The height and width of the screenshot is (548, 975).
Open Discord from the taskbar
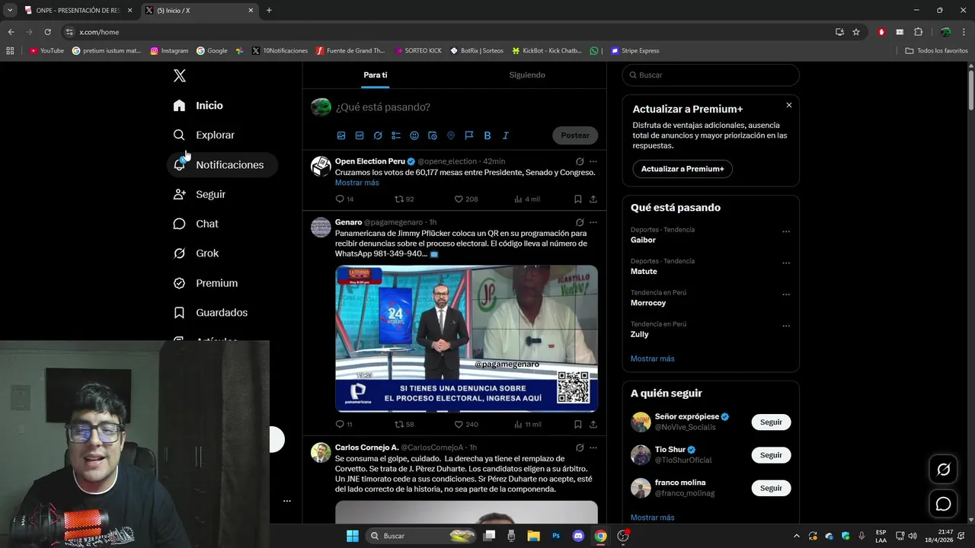click(x=578, y=536)
